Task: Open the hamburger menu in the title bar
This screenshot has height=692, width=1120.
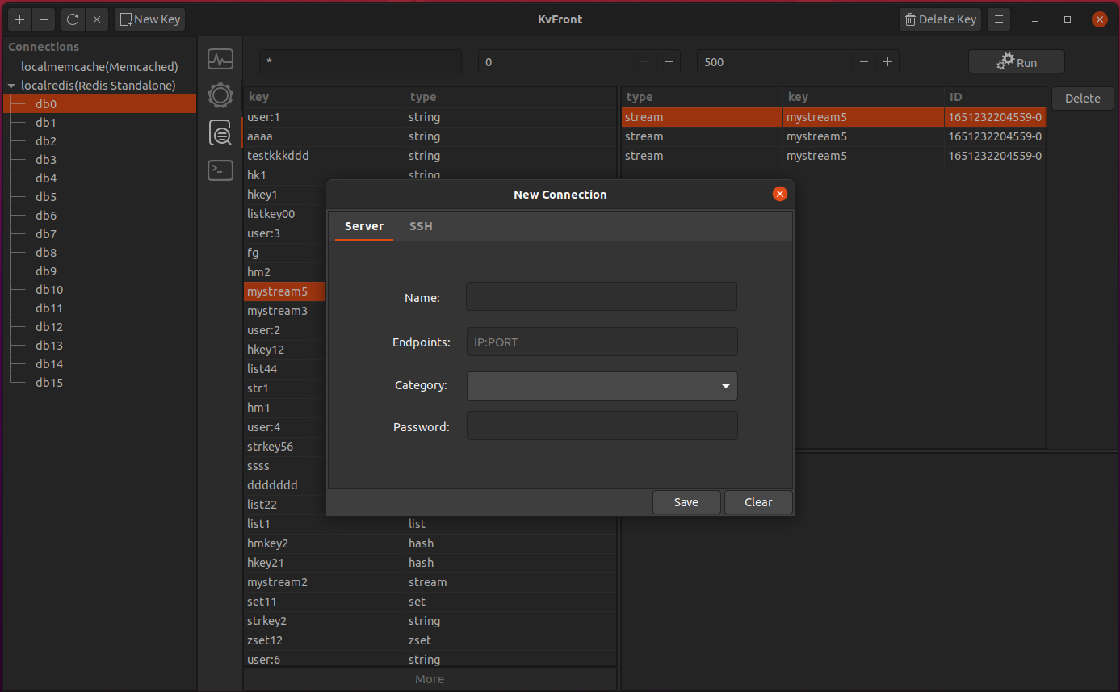Action: tap(999, 19)
